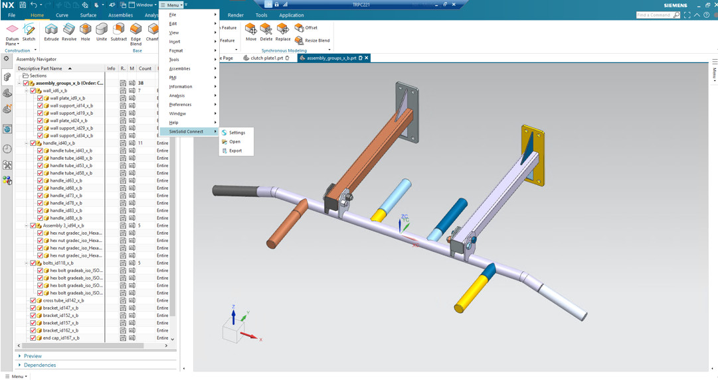Select the Revolve tool
The height and width of the screenshot is (380, 718).
(69, 31)
